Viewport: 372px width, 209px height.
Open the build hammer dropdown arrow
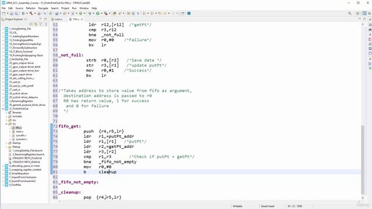point(35,13)
